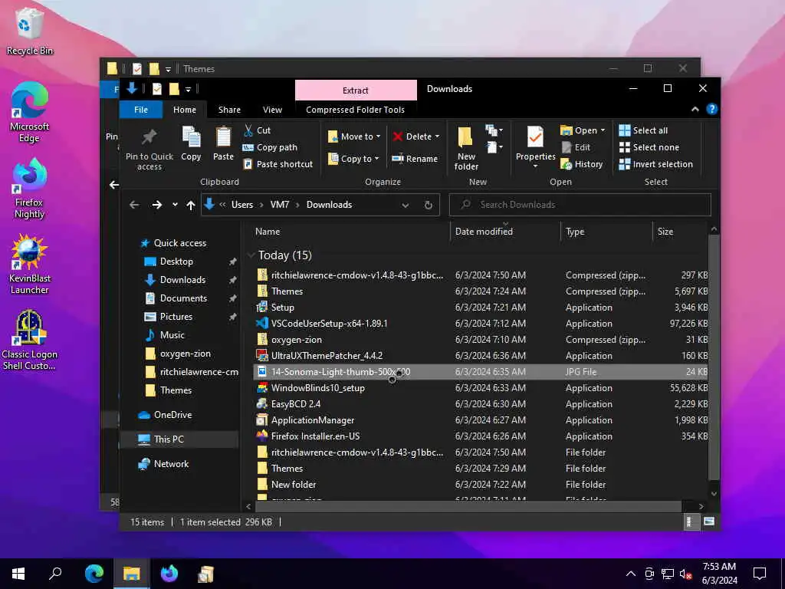The image size is (785, 589).
Task: Open the Compressed Folder Tools tab
Action: coord(355,110)
